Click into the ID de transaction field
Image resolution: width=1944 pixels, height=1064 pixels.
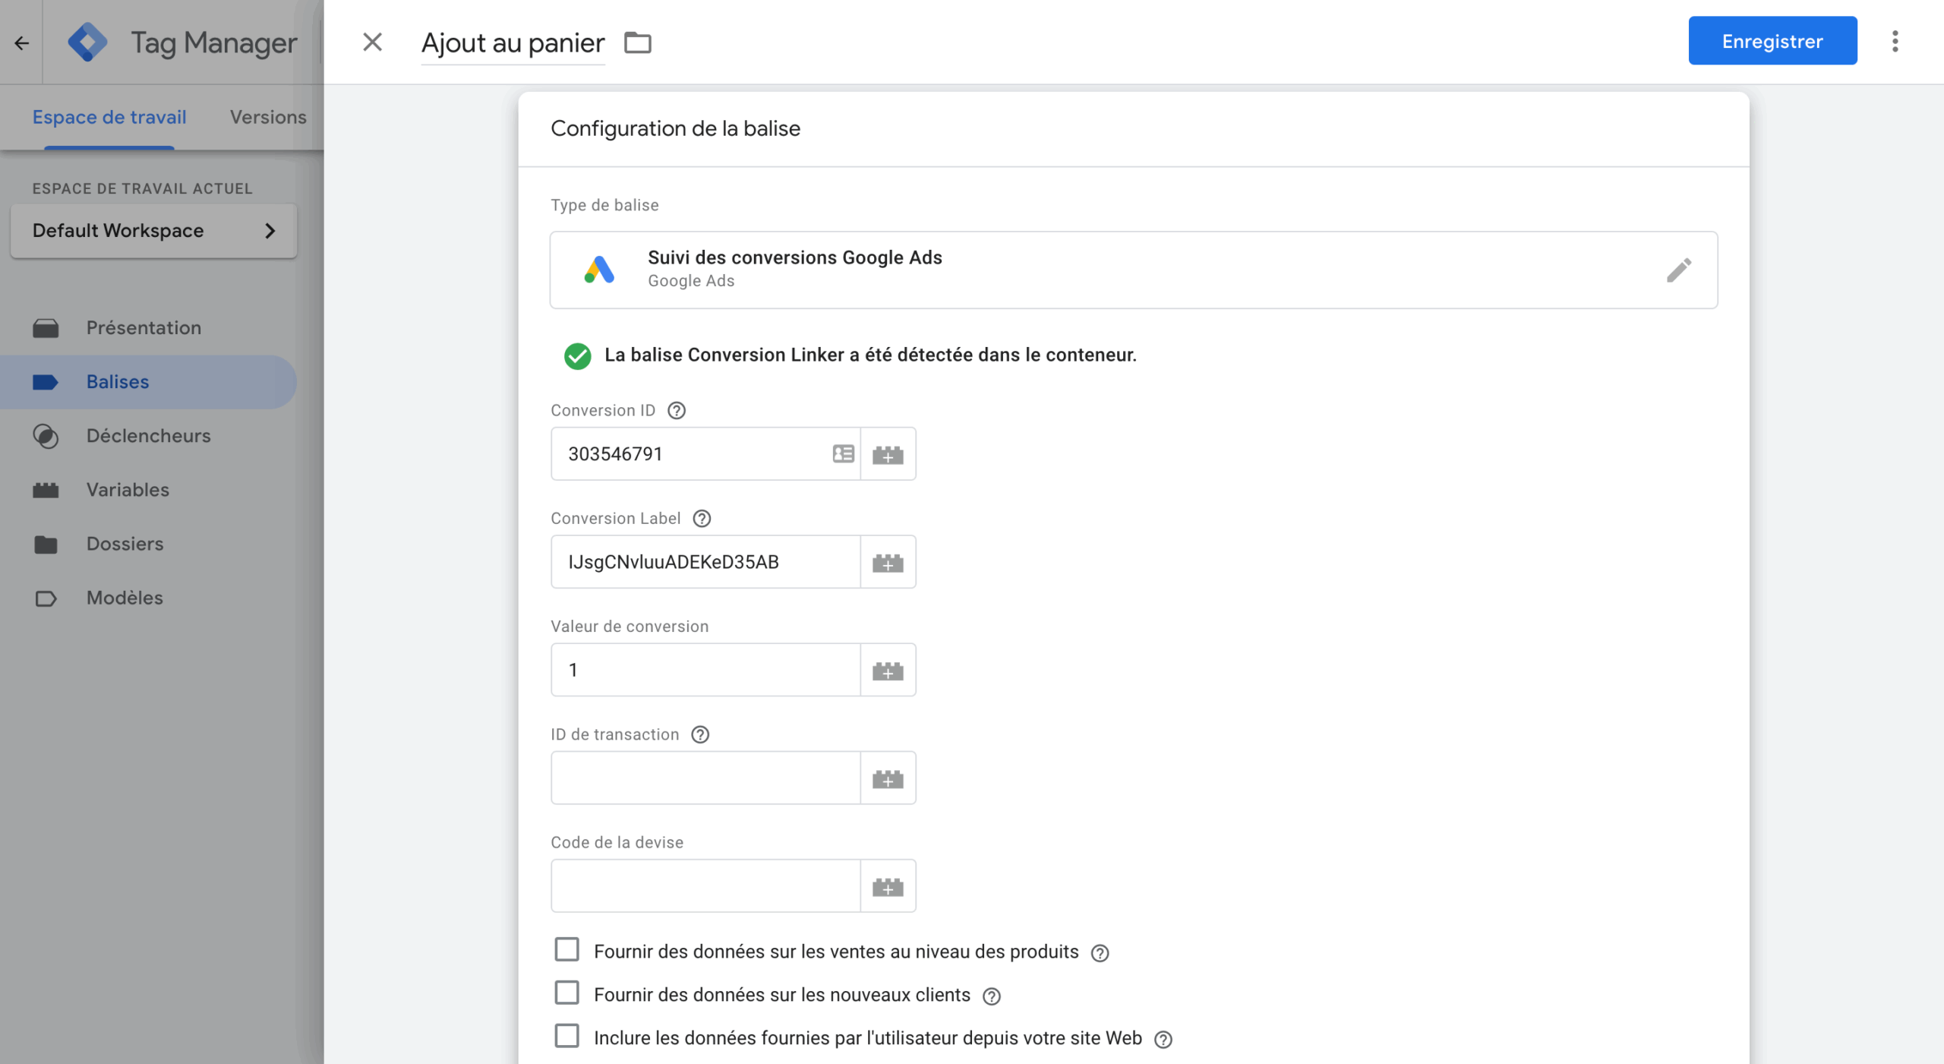point(705,778)
